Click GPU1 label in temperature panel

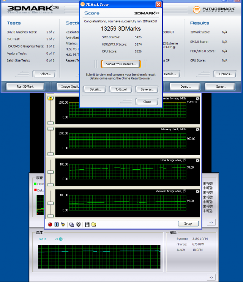click(43, 239)
